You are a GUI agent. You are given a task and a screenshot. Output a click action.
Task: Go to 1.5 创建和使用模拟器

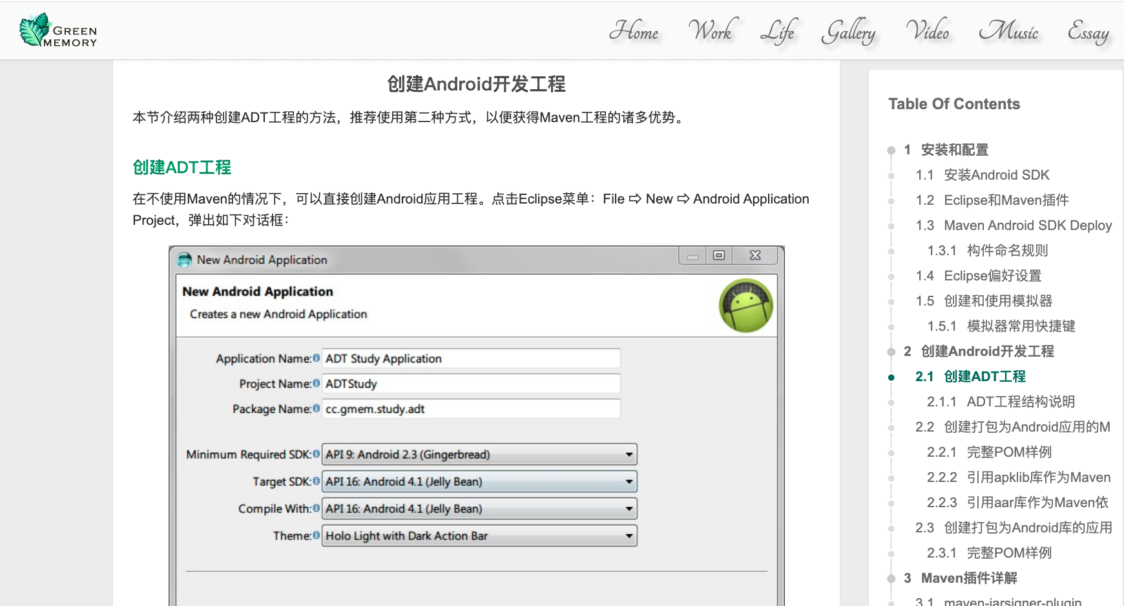[984, 301]
